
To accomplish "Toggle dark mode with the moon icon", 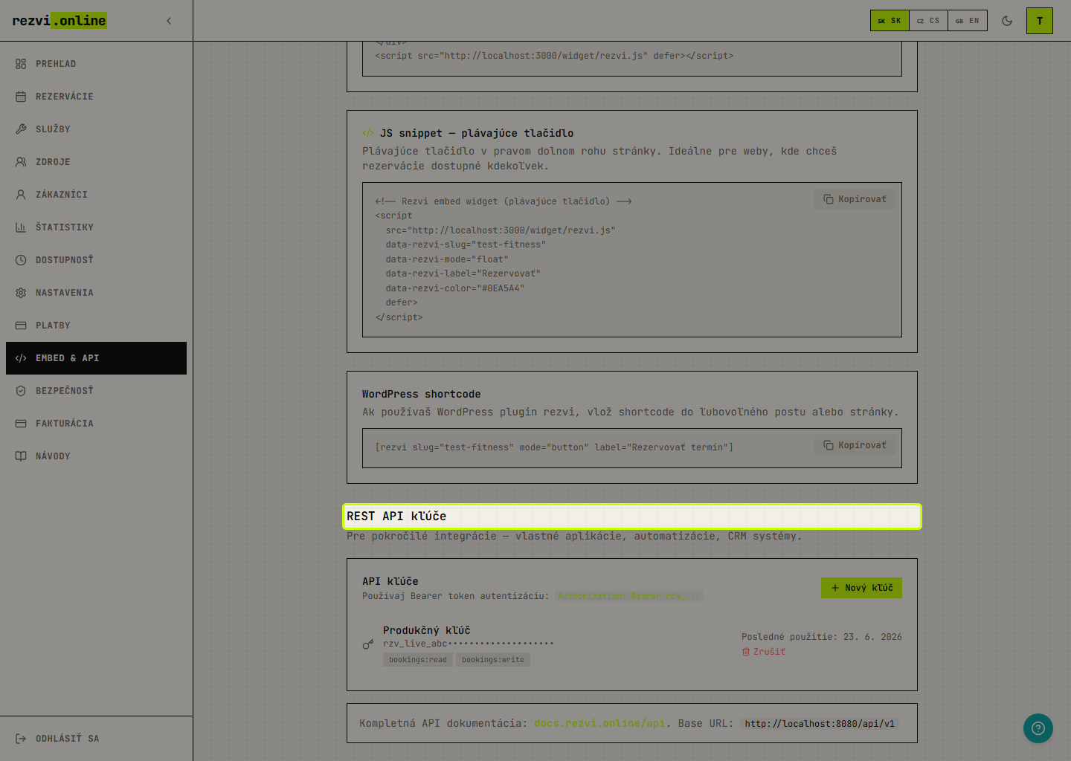I will click(x=1007, y=21).
